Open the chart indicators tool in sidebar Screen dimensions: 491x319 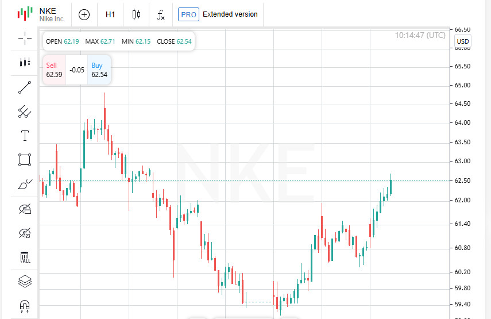[25, 62]
